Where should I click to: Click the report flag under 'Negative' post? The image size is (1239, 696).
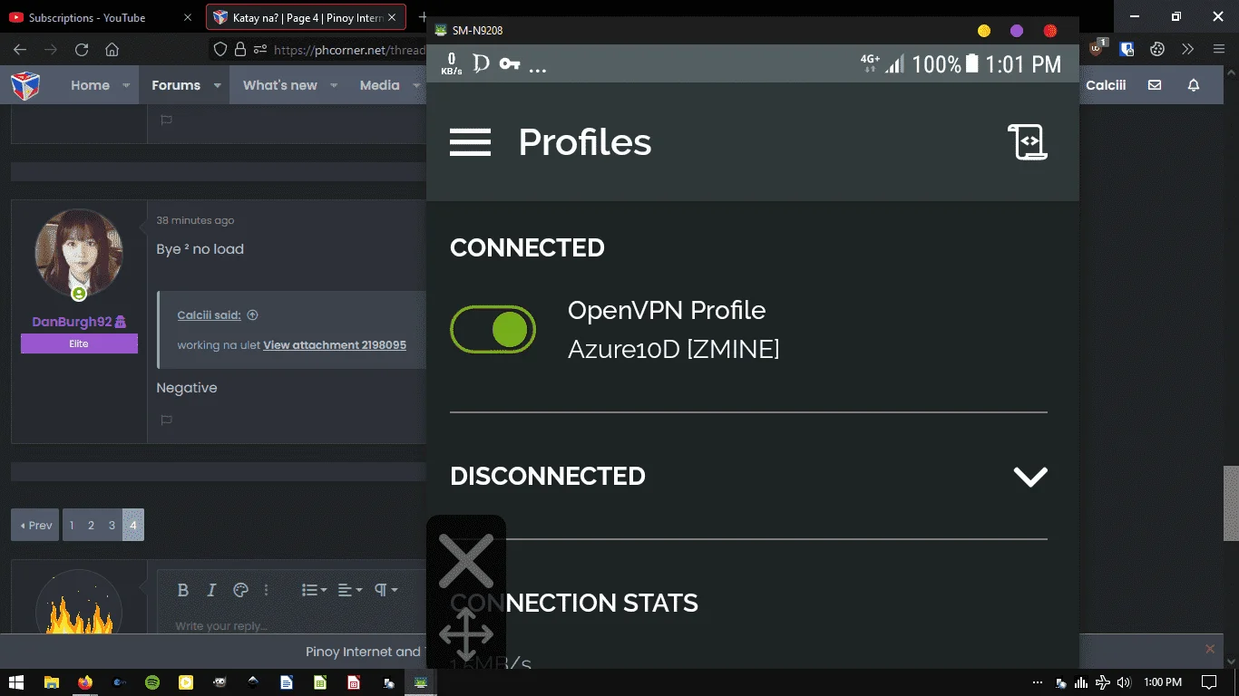point(166,420)
